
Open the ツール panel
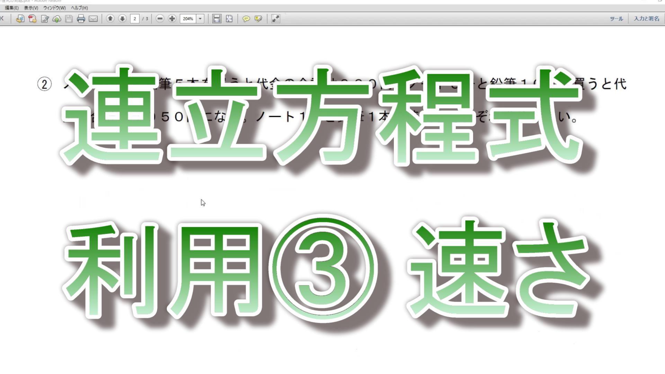point(617,19)
